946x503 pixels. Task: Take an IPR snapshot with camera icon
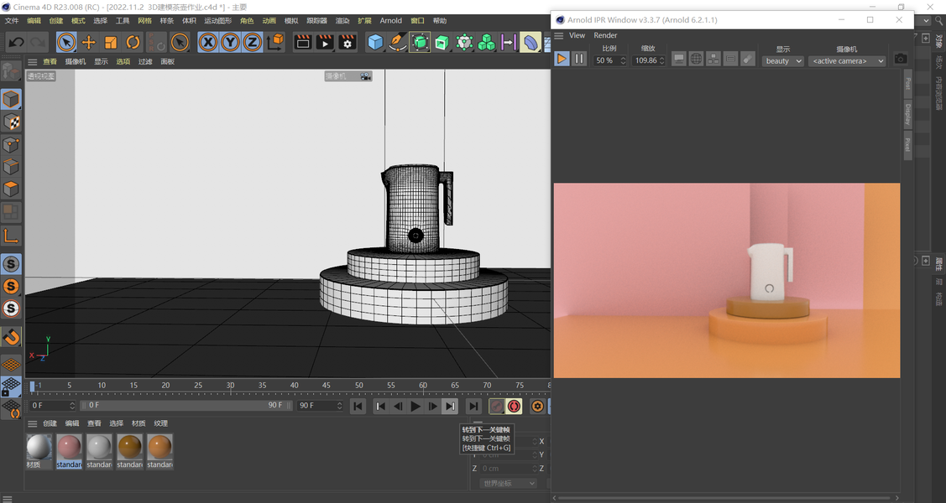(x=900, y=59)
